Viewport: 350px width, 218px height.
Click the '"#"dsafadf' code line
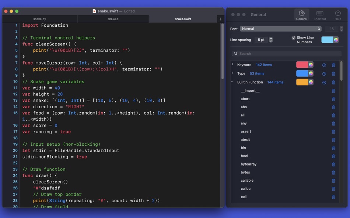click(46, 188)
